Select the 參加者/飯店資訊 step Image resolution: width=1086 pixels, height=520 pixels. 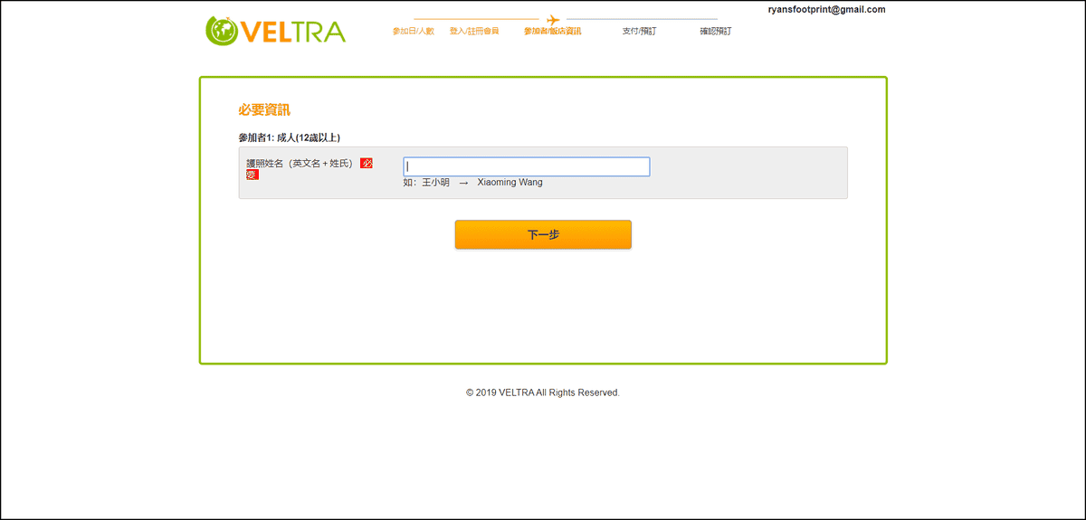(552, 31)
